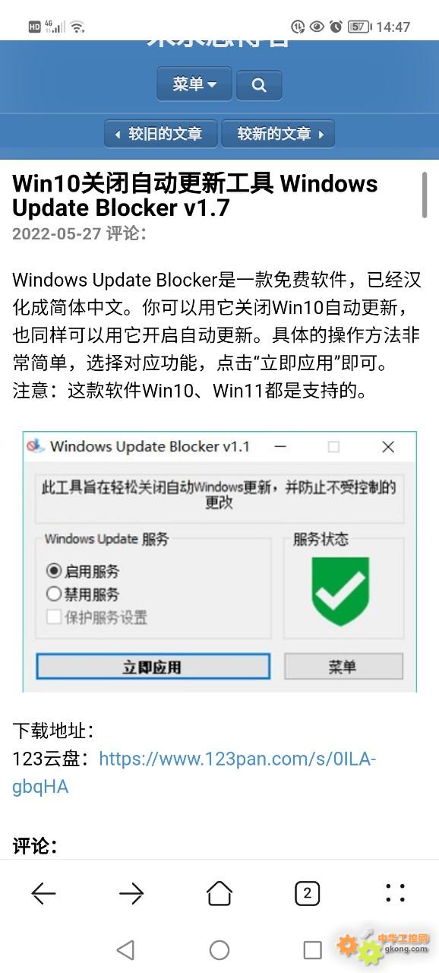Click the 立即应用 button in screenshot

coord(153,667)
